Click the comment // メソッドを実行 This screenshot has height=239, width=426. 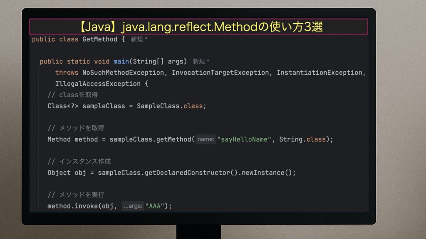(76, 195)
